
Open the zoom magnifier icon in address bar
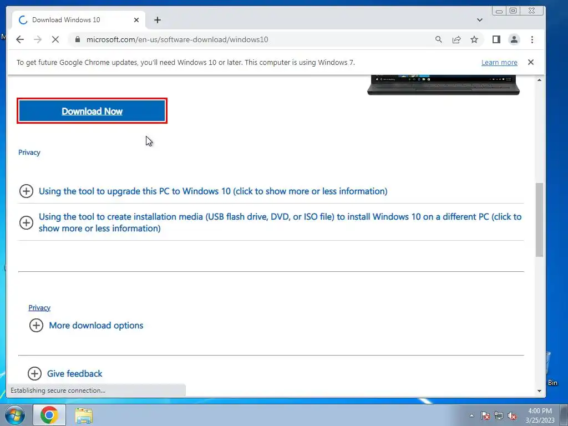tap(439, 39)
